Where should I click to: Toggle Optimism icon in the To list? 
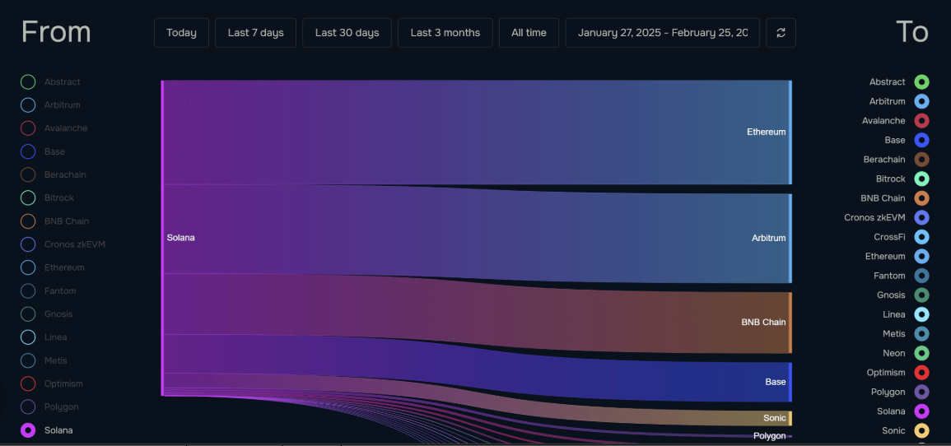click(x=921, y=373)
